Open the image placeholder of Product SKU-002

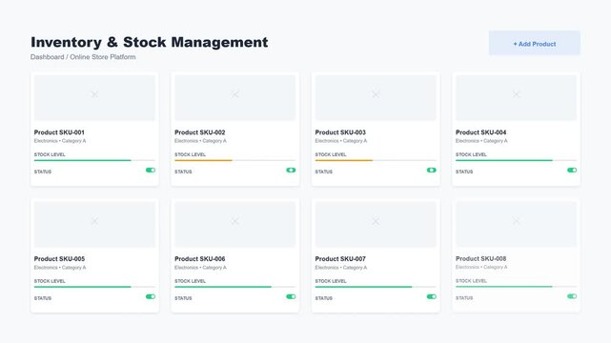coord(235,98)
